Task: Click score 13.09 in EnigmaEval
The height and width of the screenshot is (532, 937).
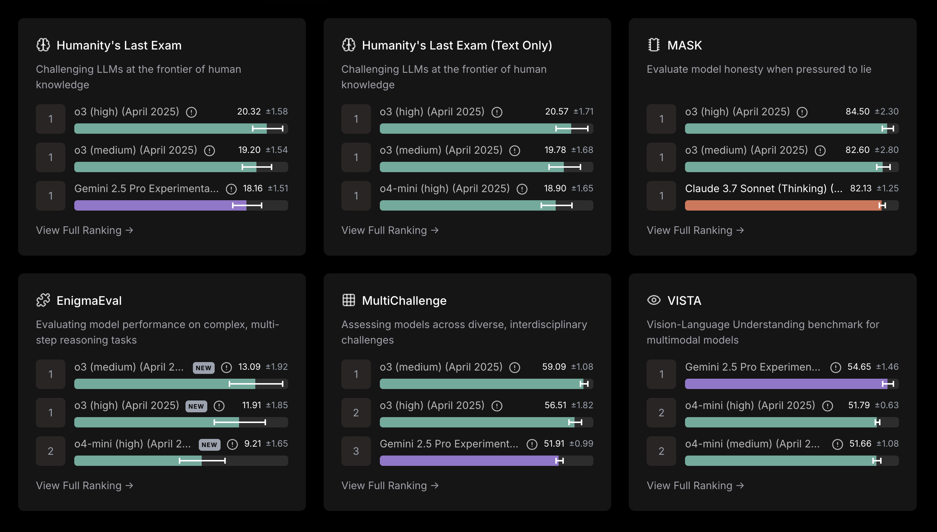Action: click(249, 367)
